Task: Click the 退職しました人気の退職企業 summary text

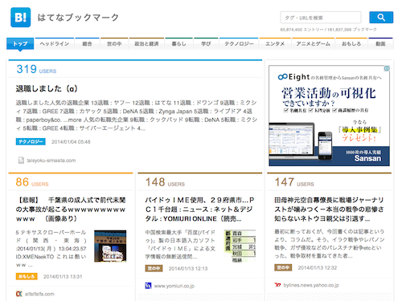Action: pyautogui.click(x=136, y=116)
